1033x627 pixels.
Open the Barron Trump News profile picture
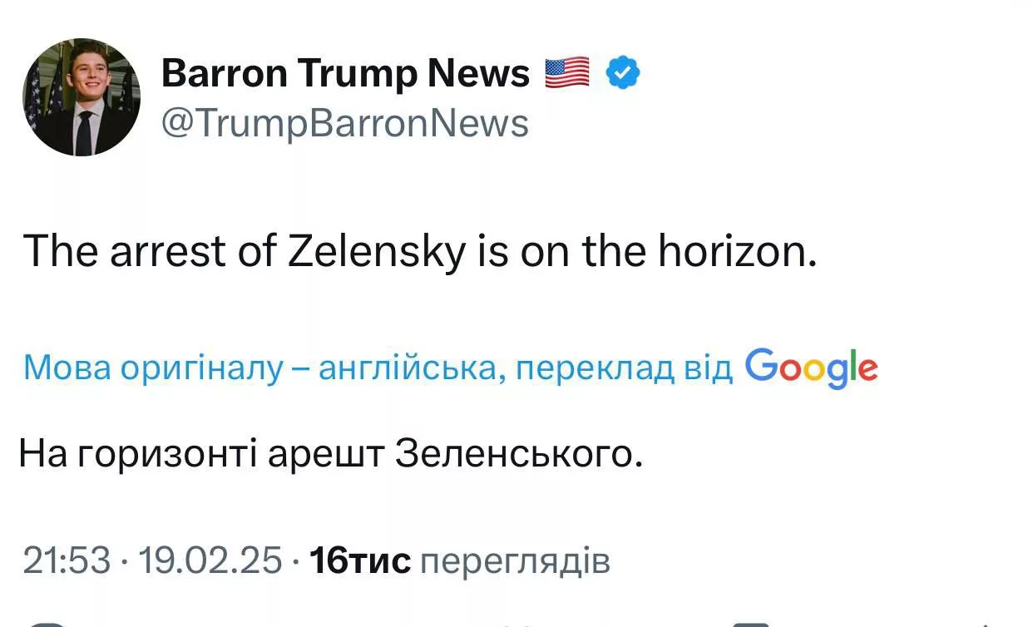[x=82, y=97]
